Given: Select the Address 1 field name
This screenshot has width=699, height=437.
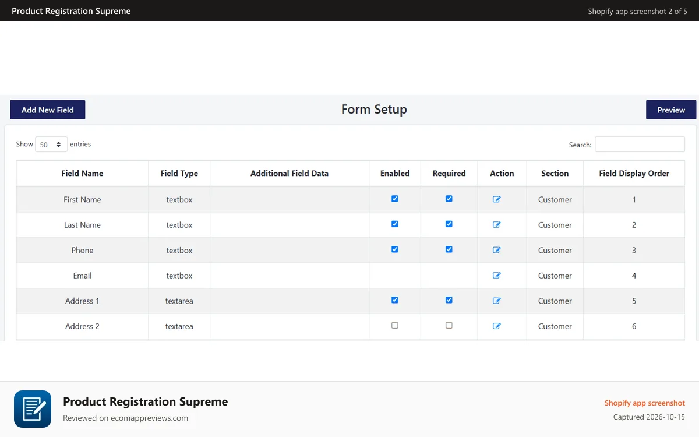Looking at the screenshot, I should click(82, 301).
